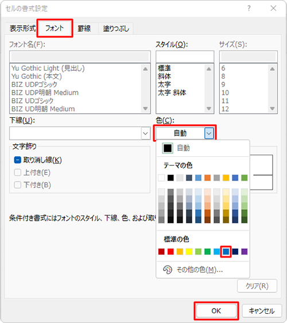
Task: Select font size 8
Action: pyautogui.click(x=223, y=76)
